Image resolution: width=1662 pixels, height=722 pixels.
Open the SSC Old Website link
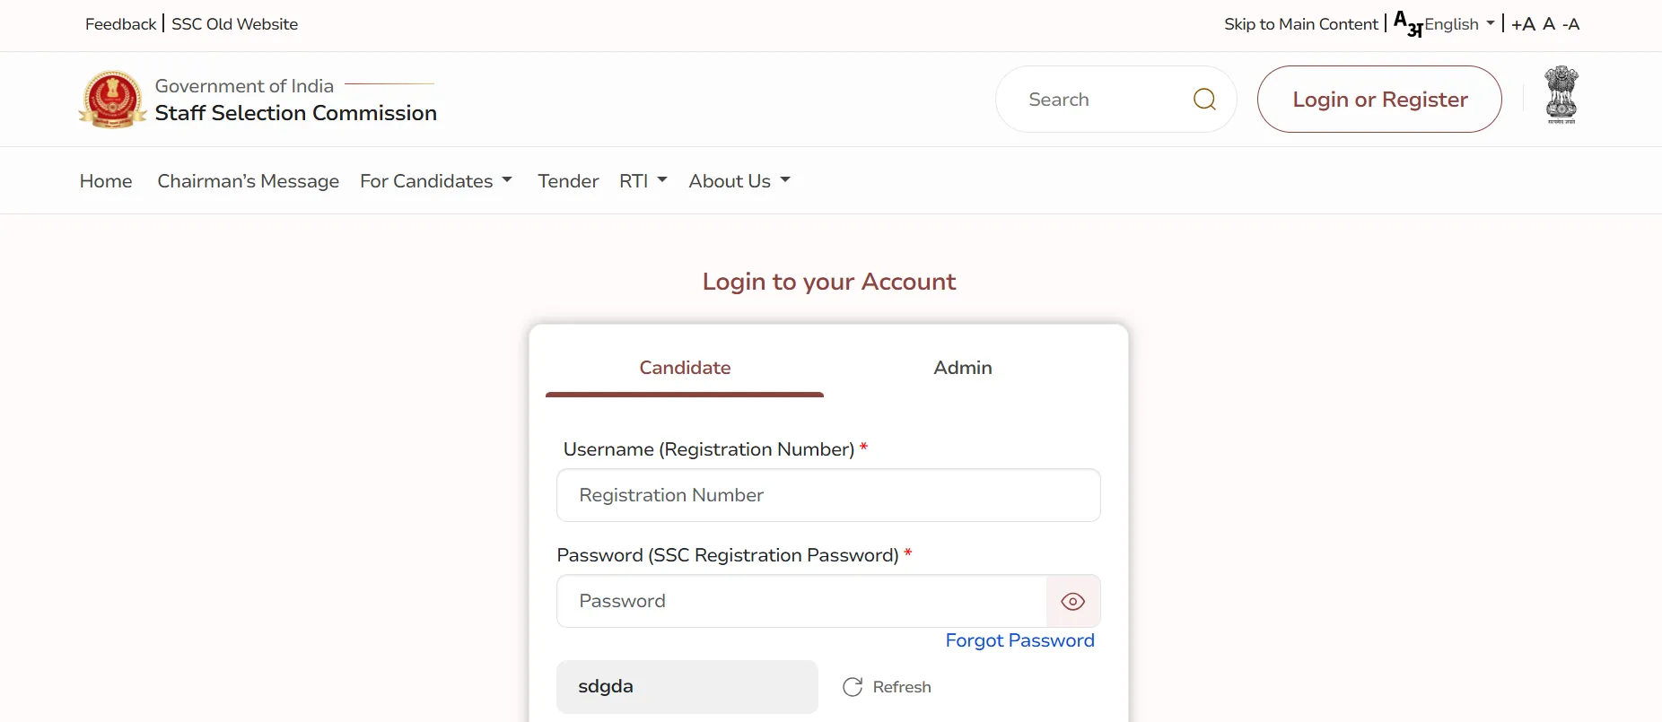click(x=235, y=24)
